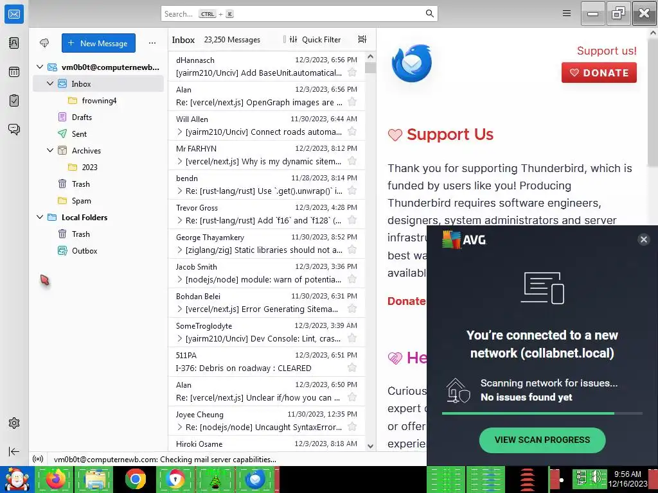Click VIEW SCAN PROGRESS in AVG popup

(542, 440)
